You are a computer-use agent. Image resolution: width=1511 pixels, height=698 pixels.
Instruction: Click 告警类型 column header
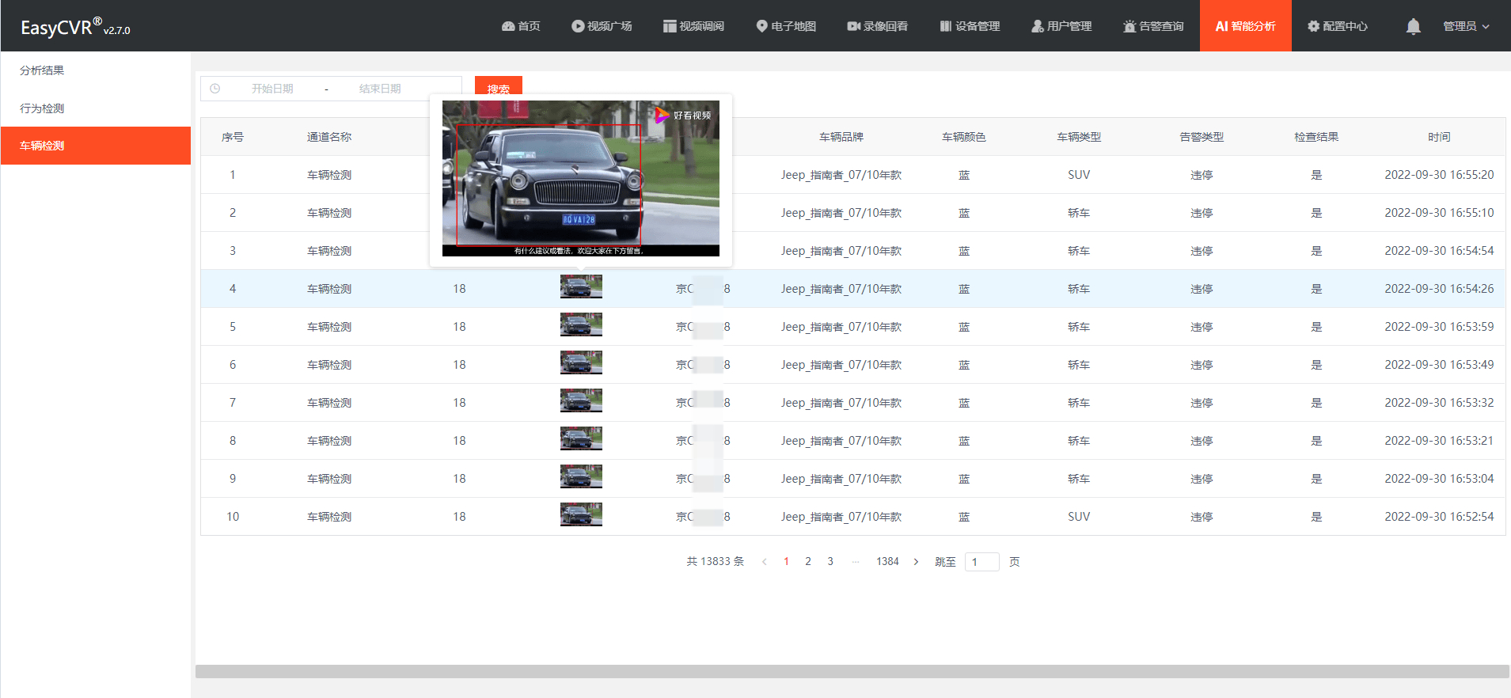[1202, 137]
